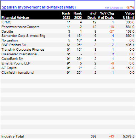
Task: Click Ernst & Young's 2022 rank 5
Action: pyautogui.click(x=81, y=63)
